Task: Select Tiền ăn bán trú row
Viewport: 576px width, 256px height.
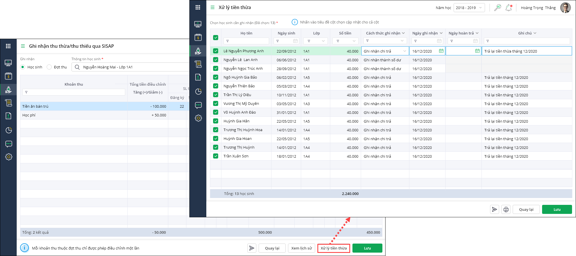Action: [105, 106]
